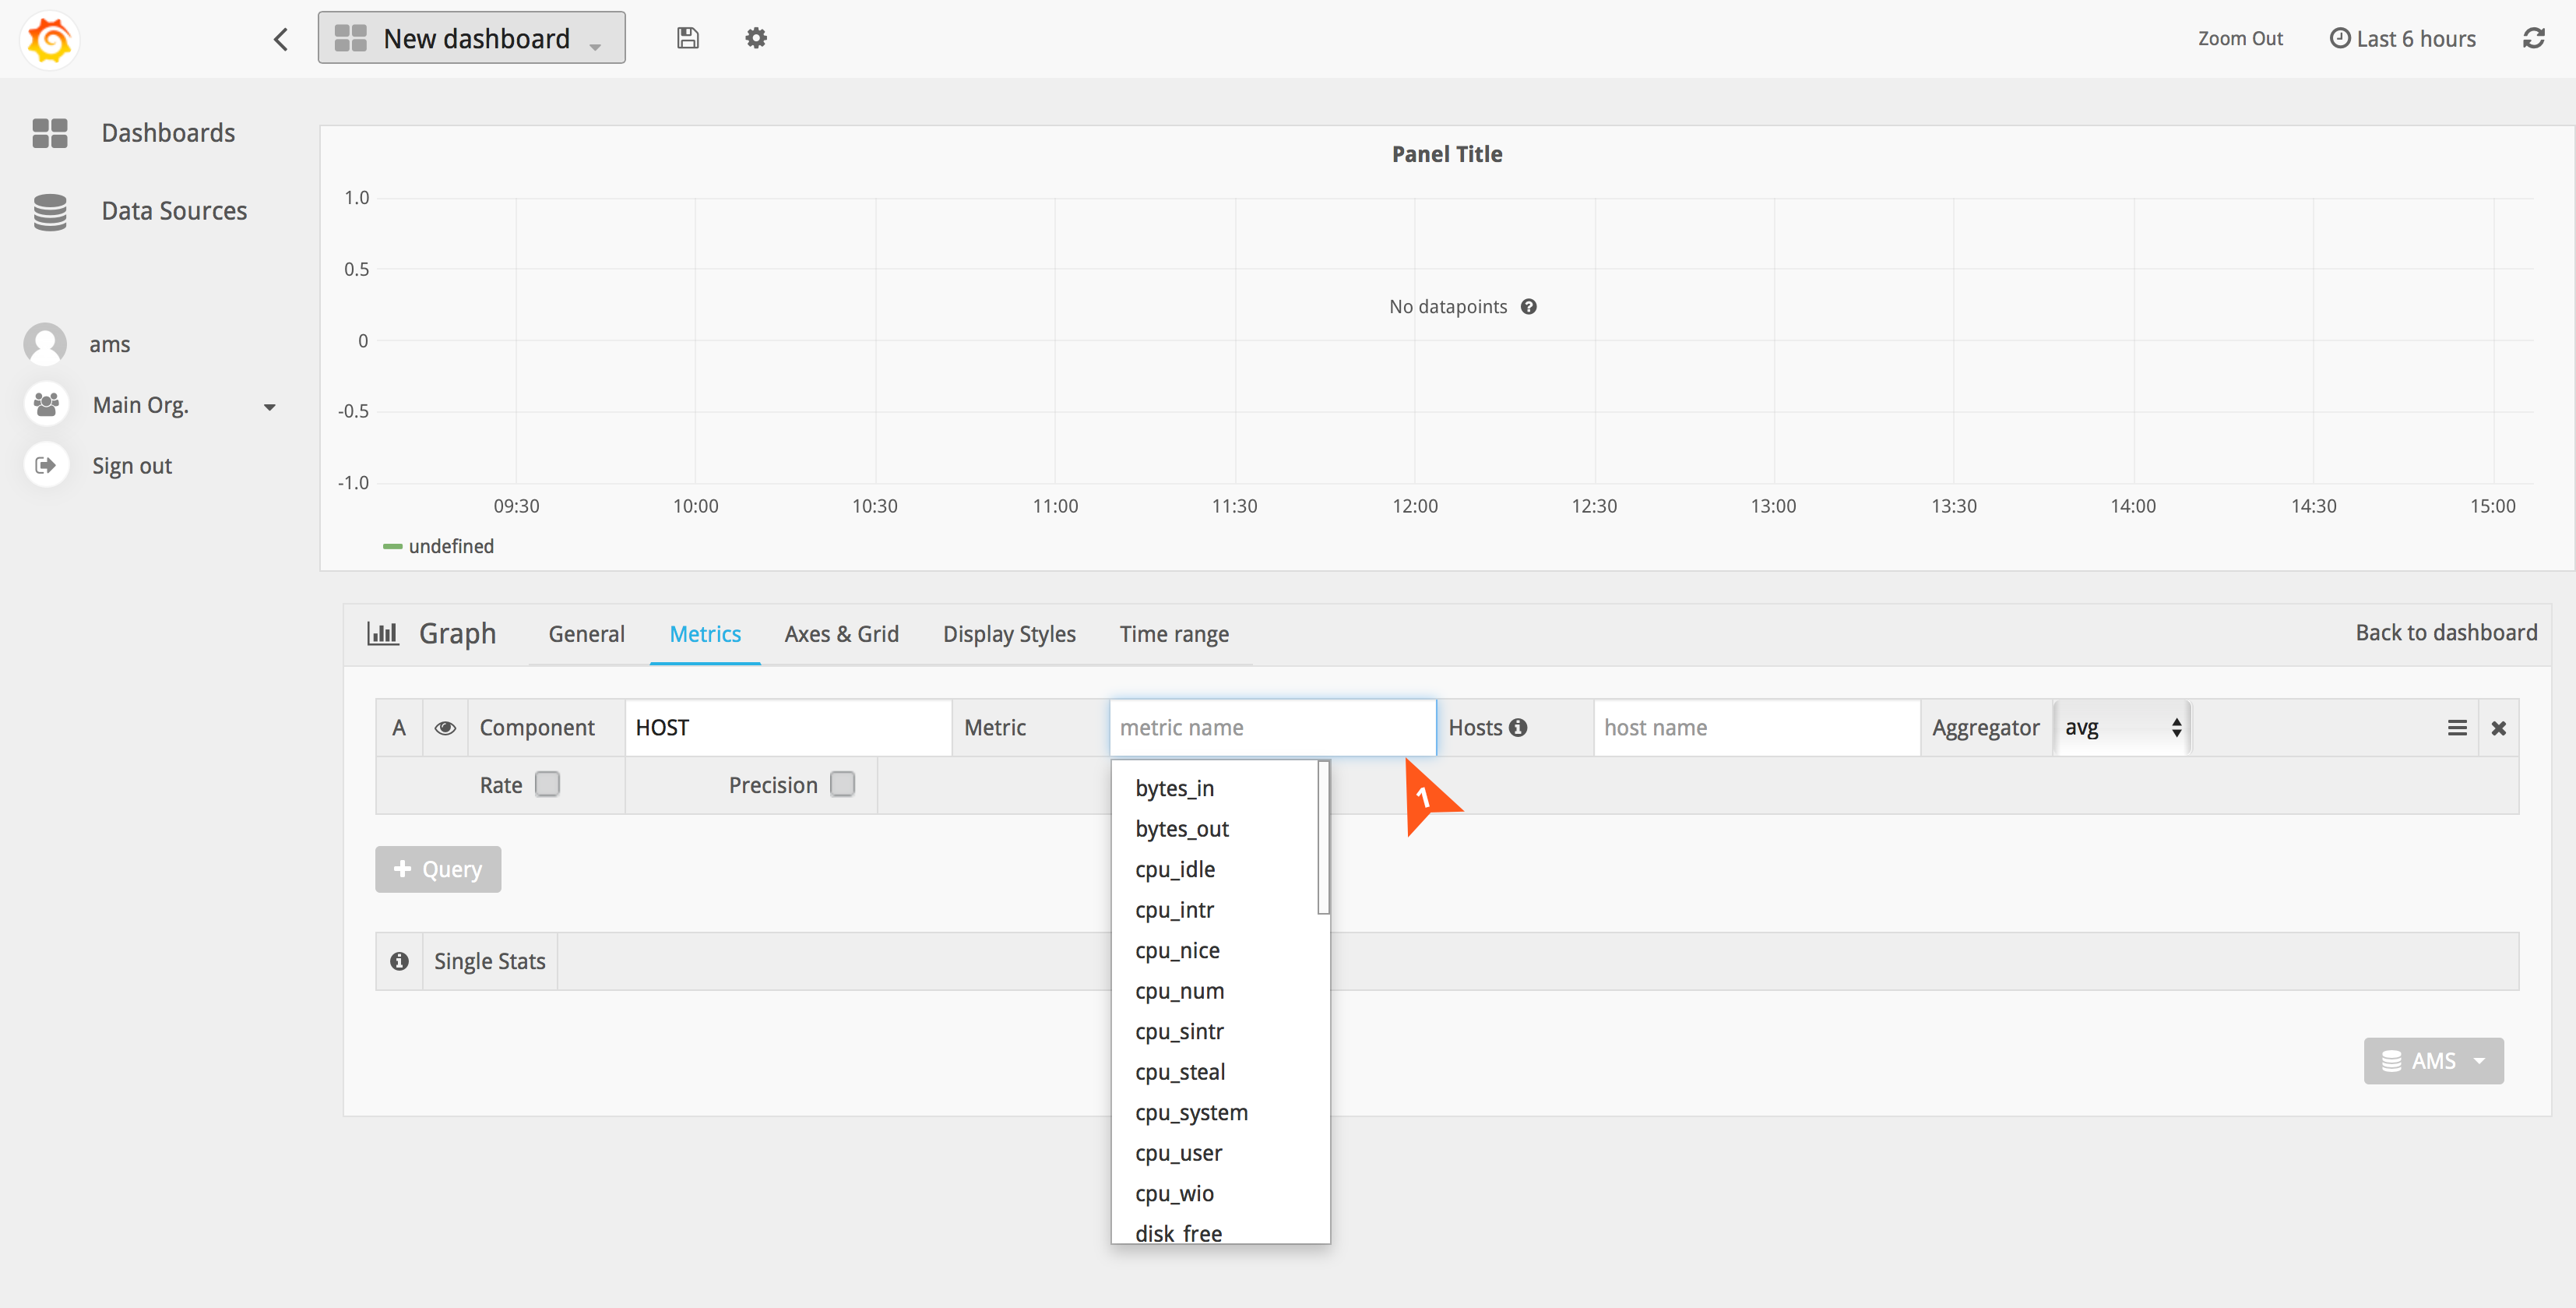Open dashboard settings gear icon
The width and height of the screenshot is (2576, 1308).
click(x=756, y=38)
